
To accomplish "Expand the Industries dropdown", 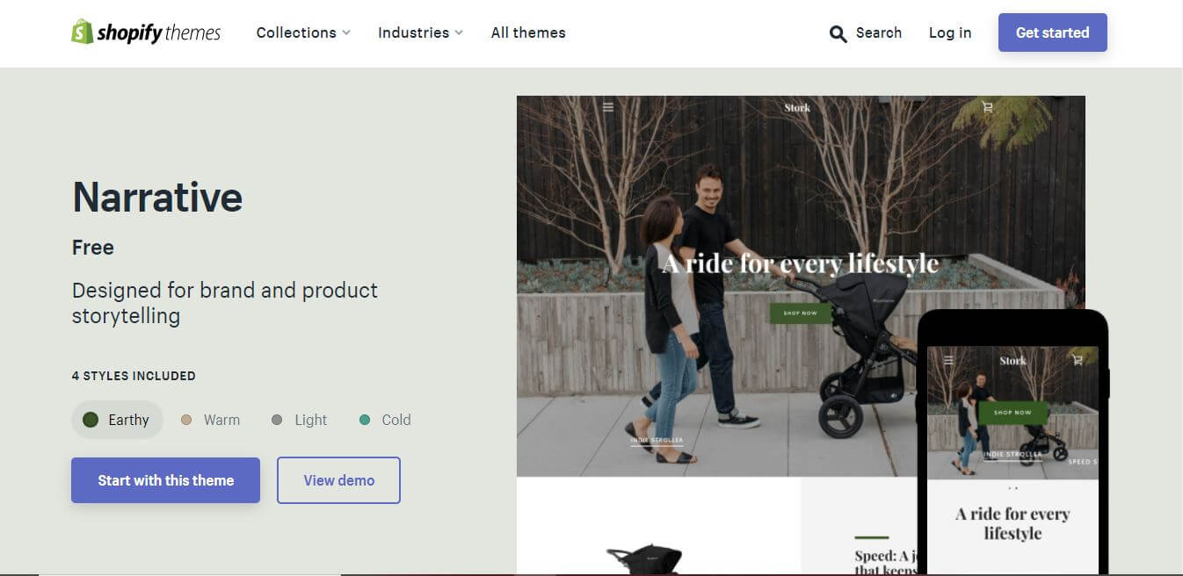I will 420,32.
